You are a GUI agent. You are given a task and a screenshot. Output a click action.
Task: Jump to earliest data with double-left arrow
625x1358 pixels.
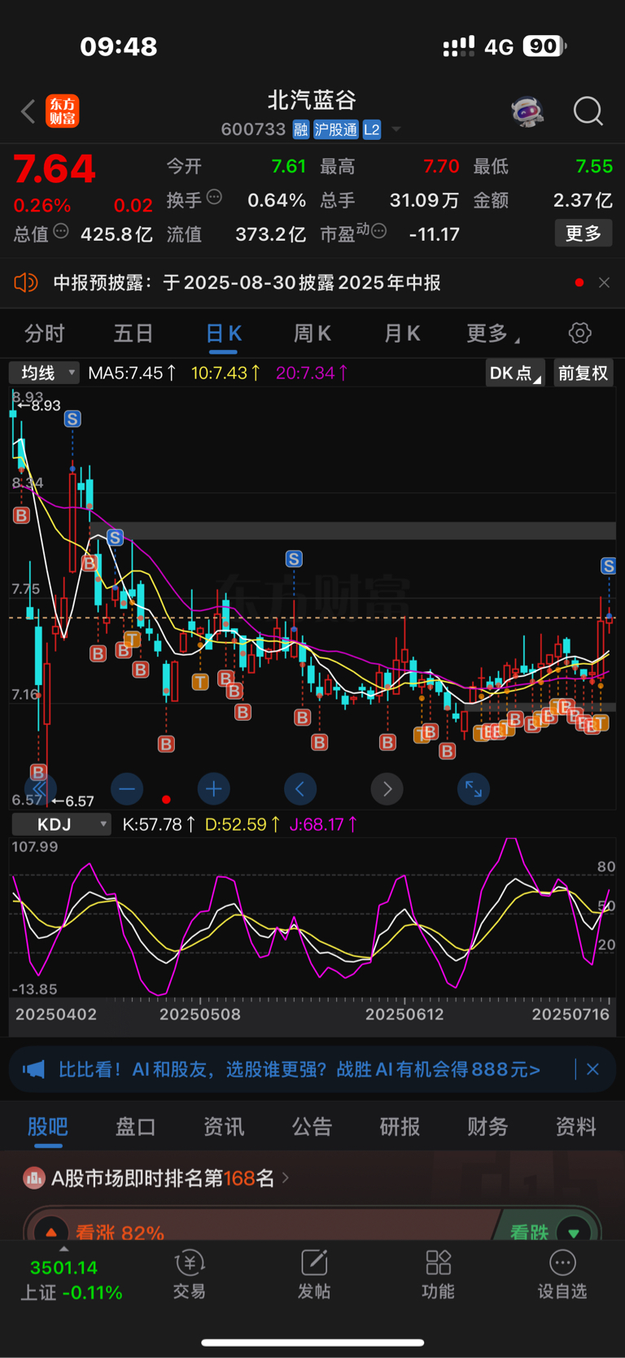click(39, 789)
